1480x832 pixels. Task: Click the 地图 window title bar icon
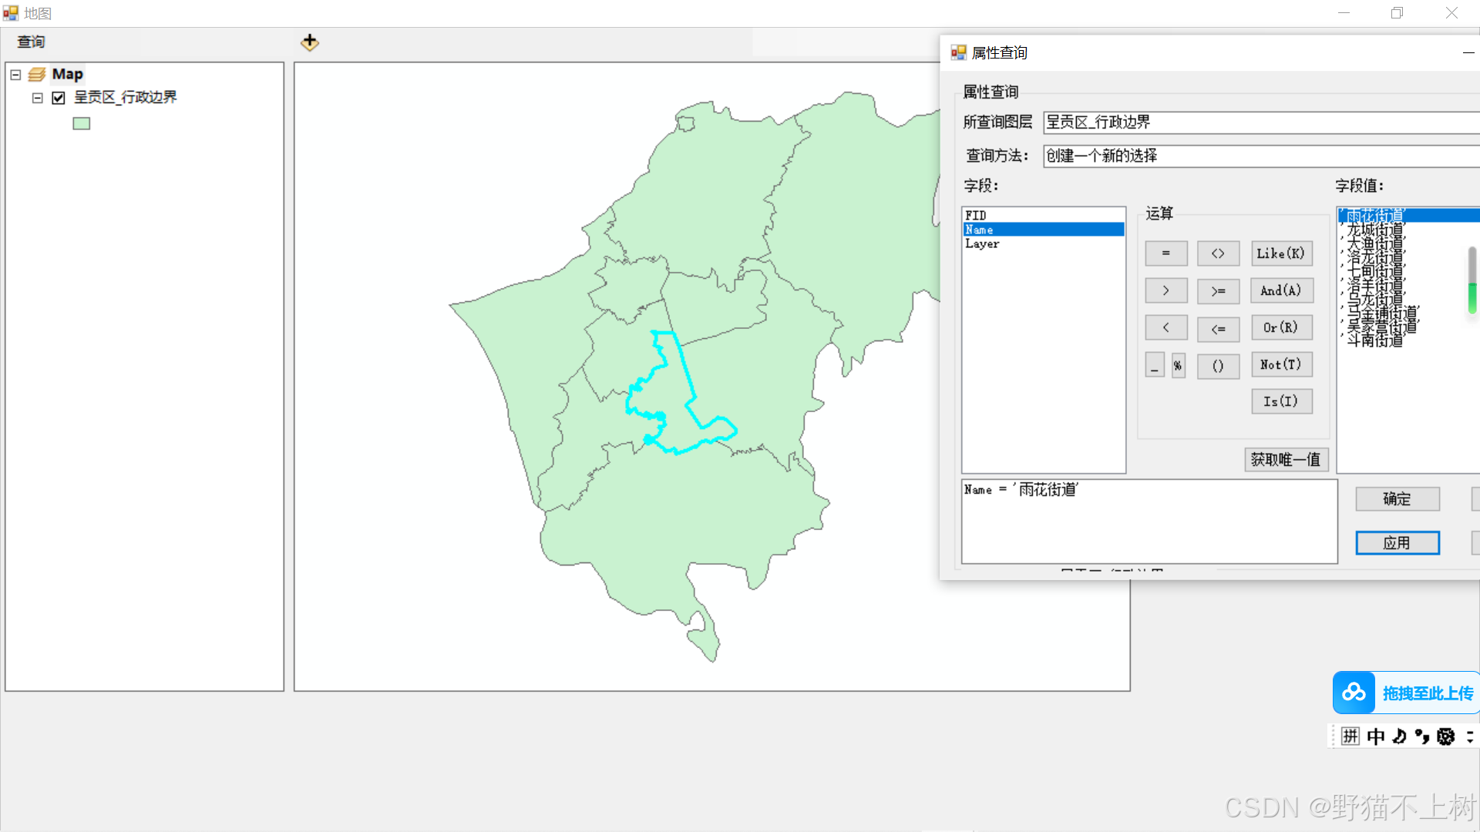[10, 12]
